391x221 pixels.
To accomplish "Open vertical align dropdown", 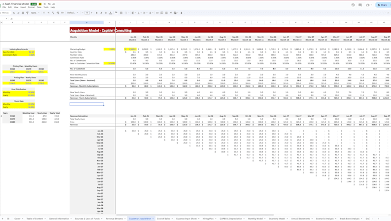I will pyautogui.click(x=139, y=13).
